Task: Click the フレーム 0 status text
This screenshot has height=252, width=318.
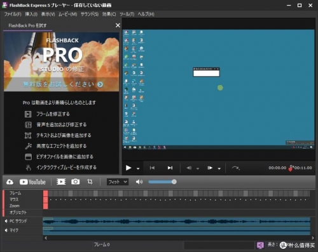Action: coord(102,244)
